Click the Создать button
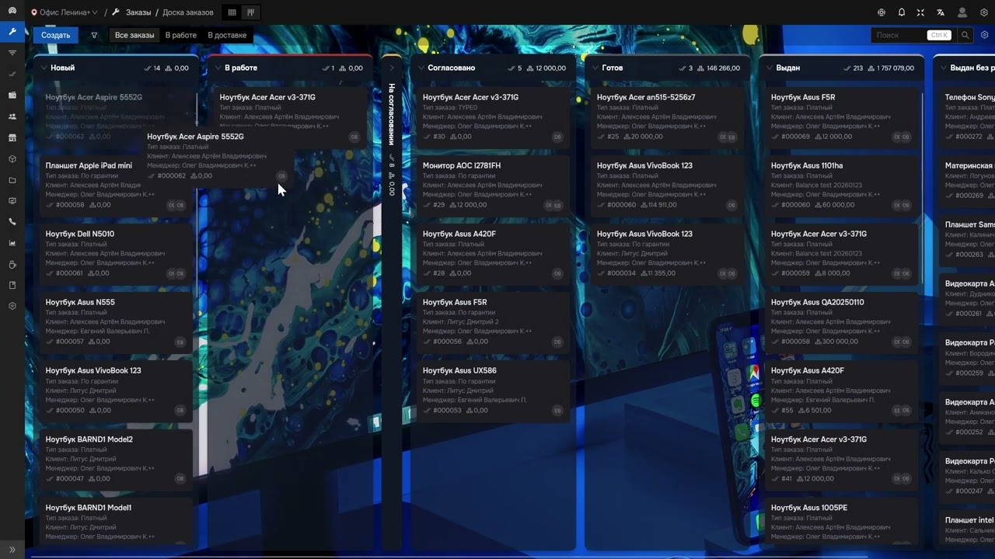 (x=55, y=35)
